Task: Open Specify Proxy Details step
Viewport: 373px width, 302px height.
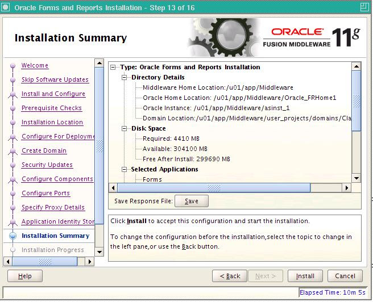Action: pyautogui.click(x=53, y=207)
